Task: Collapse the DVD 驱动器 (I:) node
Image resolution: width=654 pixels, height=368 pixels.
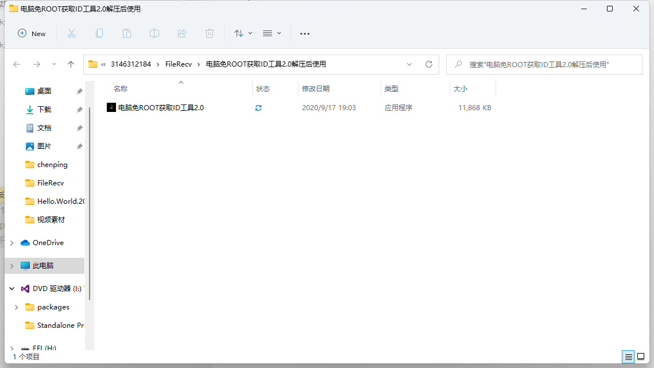Action: pos(11,288)
